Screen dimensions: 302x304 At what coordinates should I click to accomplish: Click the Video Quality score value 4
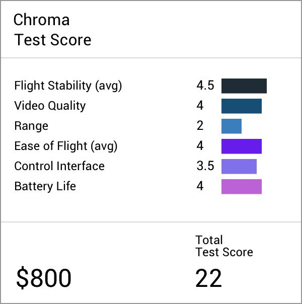pos(200,106)
